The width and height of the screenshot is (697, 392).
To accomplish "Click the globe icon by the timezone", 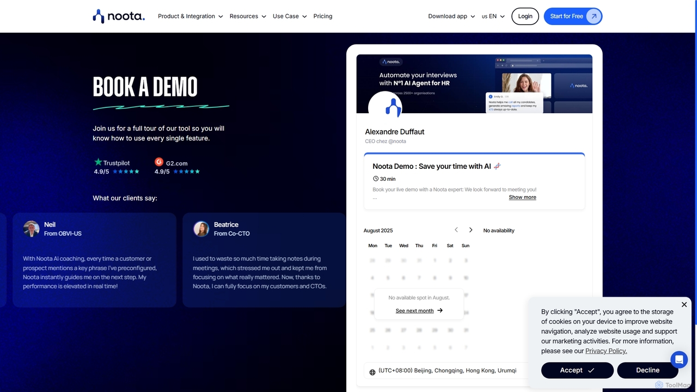I will 372,372.
